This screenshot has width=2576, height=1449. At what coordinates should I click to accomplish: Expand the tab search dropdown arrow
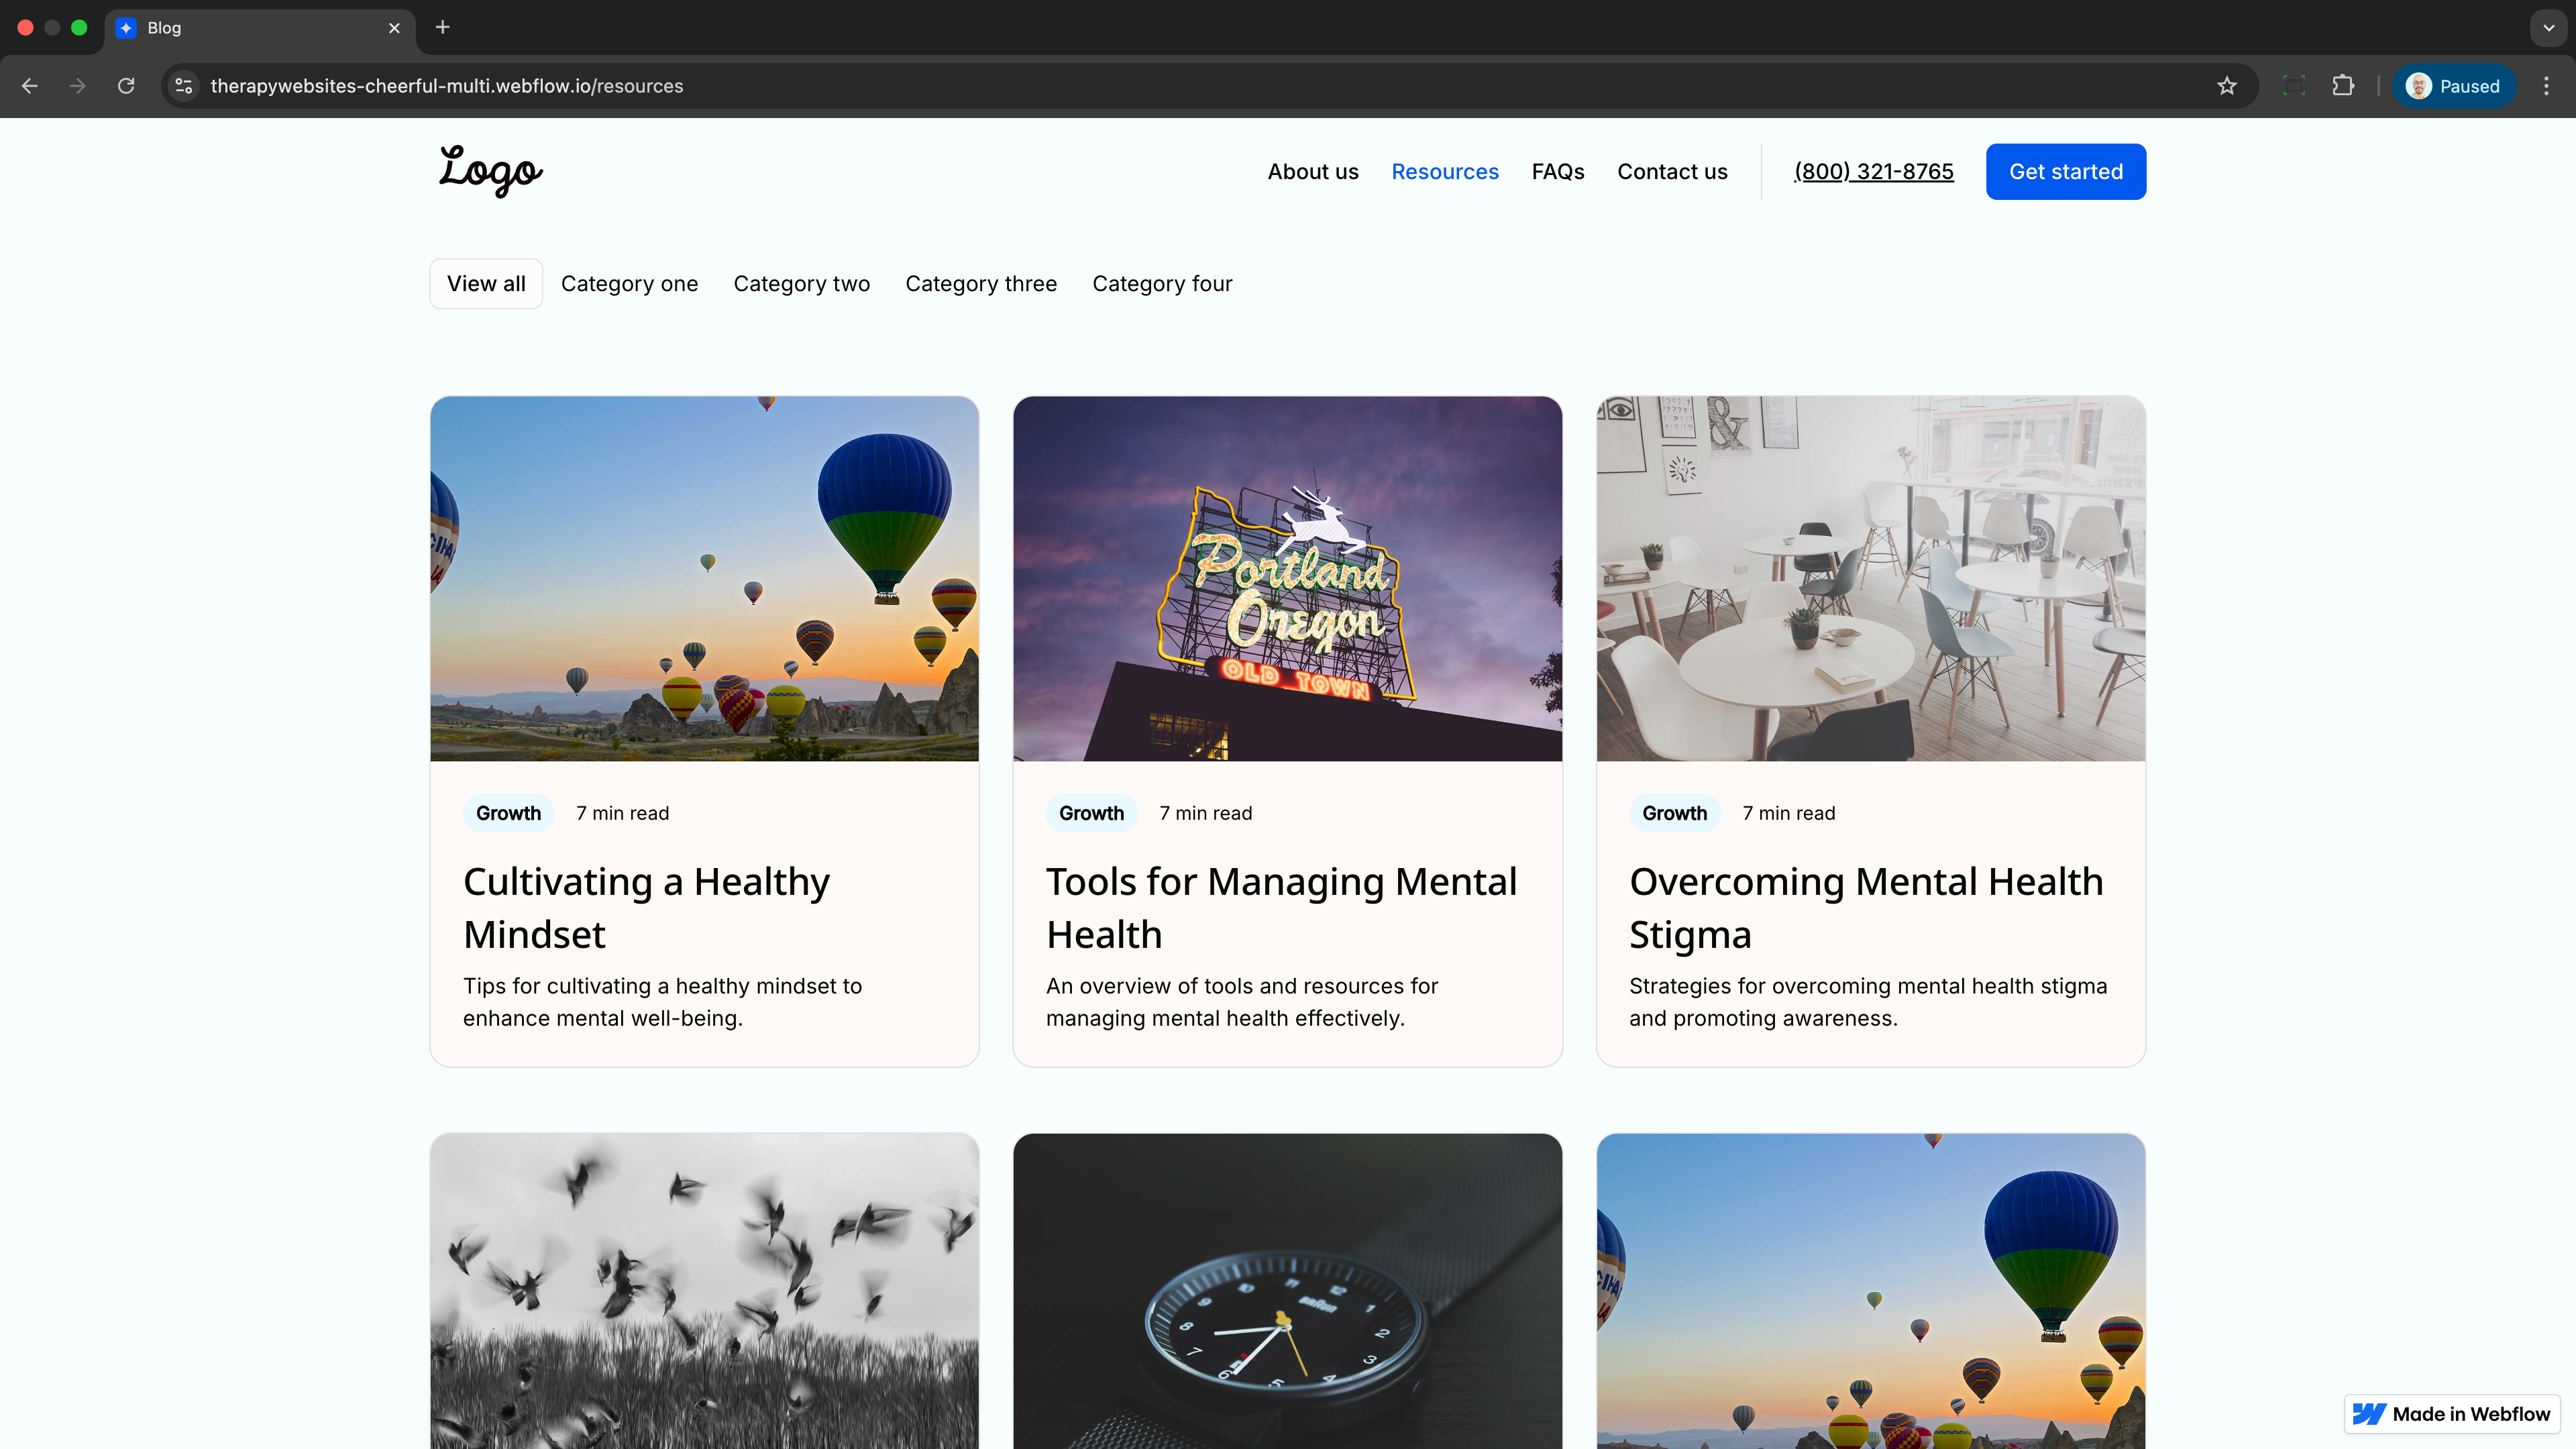click(x=2548, y=28)
